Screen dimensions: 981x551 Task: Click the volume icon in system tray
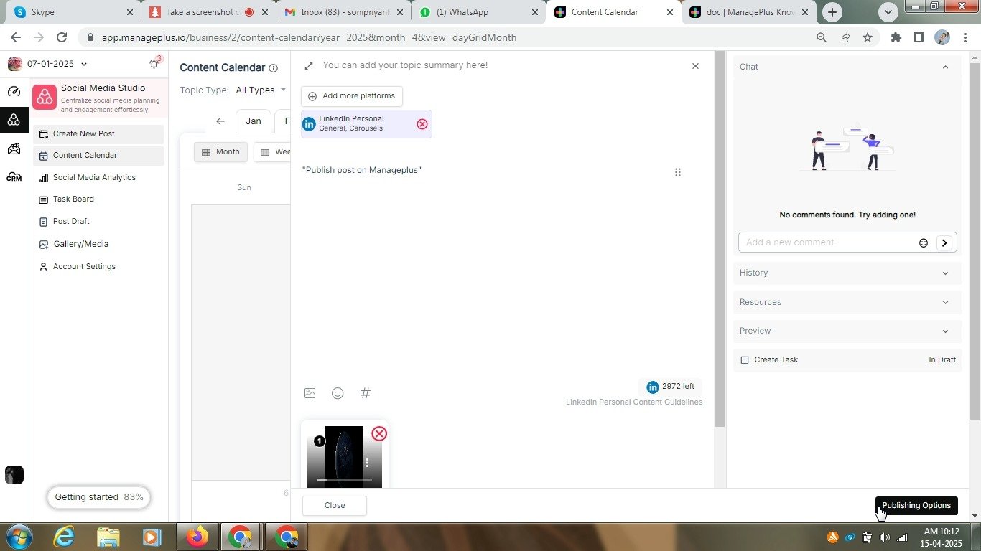884,537
